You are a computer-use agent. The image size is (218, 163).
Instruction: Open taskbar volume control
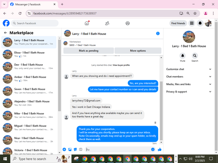click(x=191, y=159)
